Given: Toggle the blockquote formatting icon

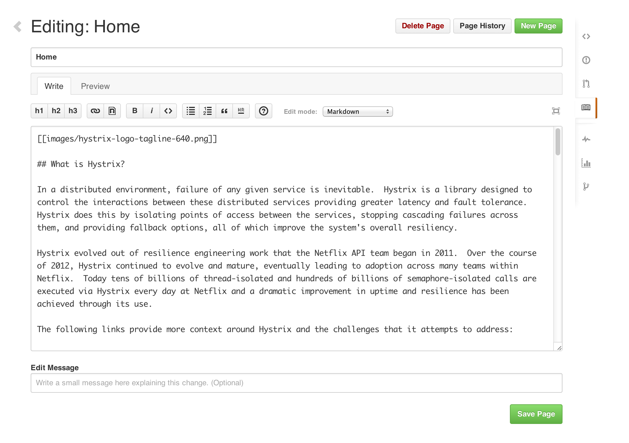Looking at the screenshot, I should tap(224, 112).
